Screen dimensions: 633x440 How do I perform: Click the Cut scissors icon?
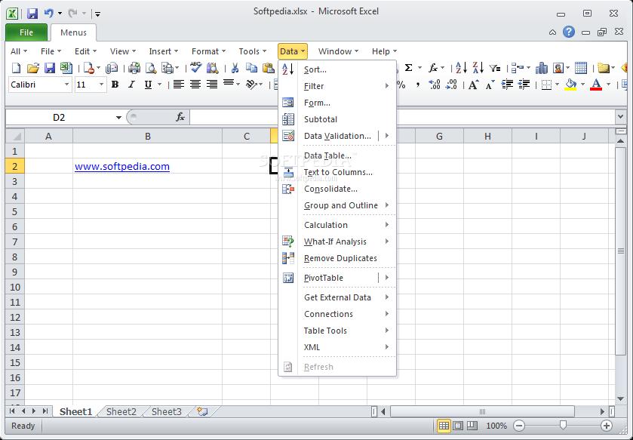[x=235, y=68]
